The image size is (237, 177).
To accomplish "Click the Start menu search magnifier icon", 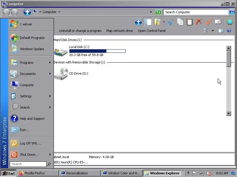I will tap(49, 164).
